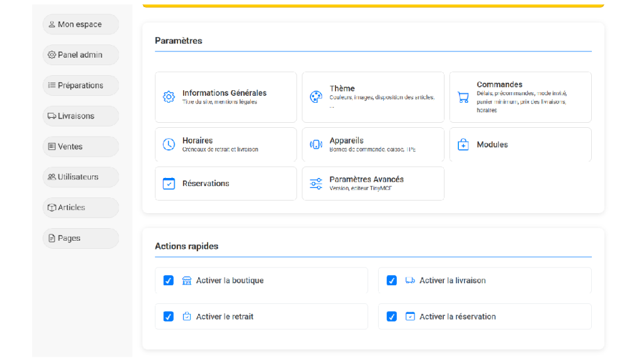Click the palette icon for Thème
642x361 pixels.
pos(316,97)
